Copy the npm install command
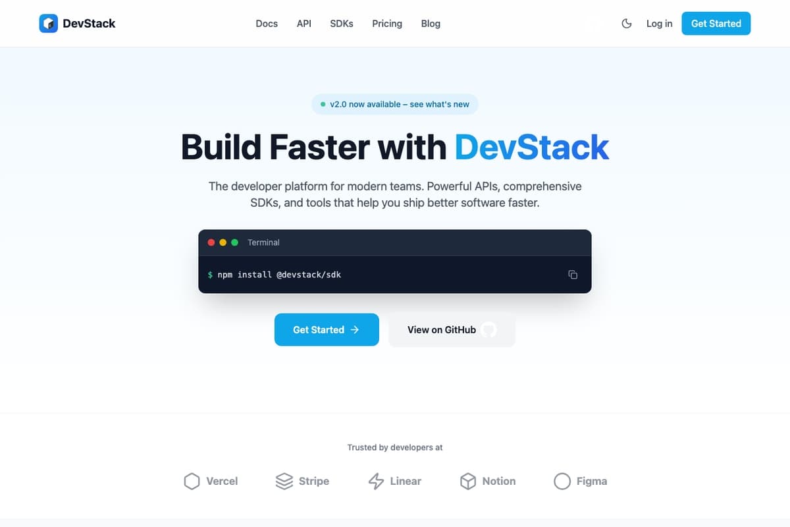The height and width of the screenshot is (527, 790). point(572,274)
